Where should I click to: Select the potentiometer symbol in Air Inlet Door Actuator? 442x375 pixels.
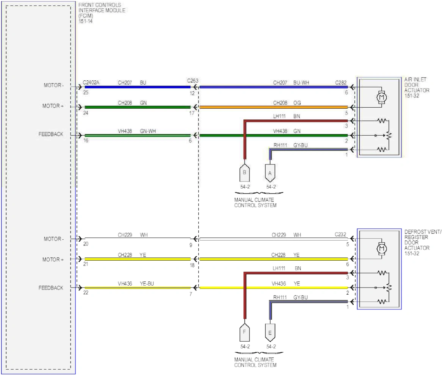click(x=389, y=136)
